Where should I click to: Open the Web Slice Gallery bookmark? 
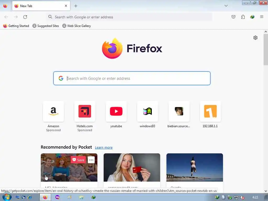tap(77, 26)
